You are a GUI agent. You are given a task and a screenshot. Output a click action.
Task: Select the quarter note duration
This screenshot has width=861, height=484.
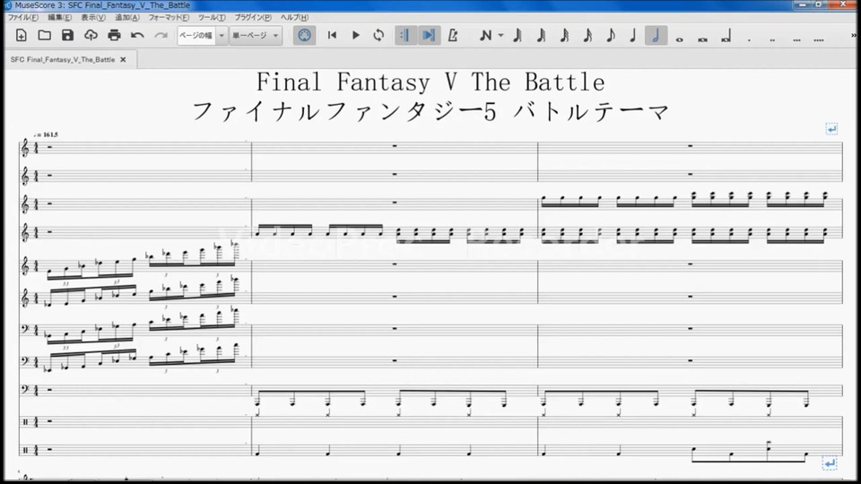point(633,36)
